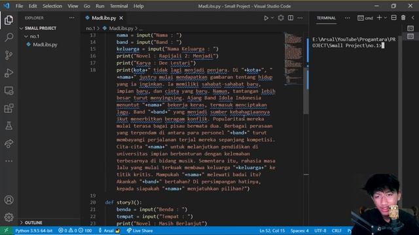The width and height of the screenshot is (419, 235).
Task: Open Testing flask view
Action: [x=9, y=126]
